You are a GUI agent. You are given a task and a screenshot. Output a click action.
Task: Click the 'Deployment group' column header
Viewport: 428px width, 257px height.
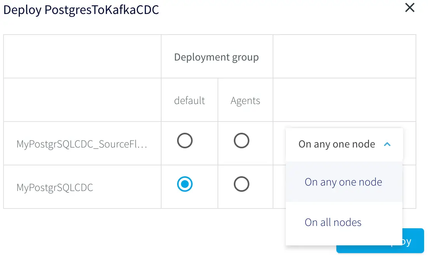click(216, 57)
